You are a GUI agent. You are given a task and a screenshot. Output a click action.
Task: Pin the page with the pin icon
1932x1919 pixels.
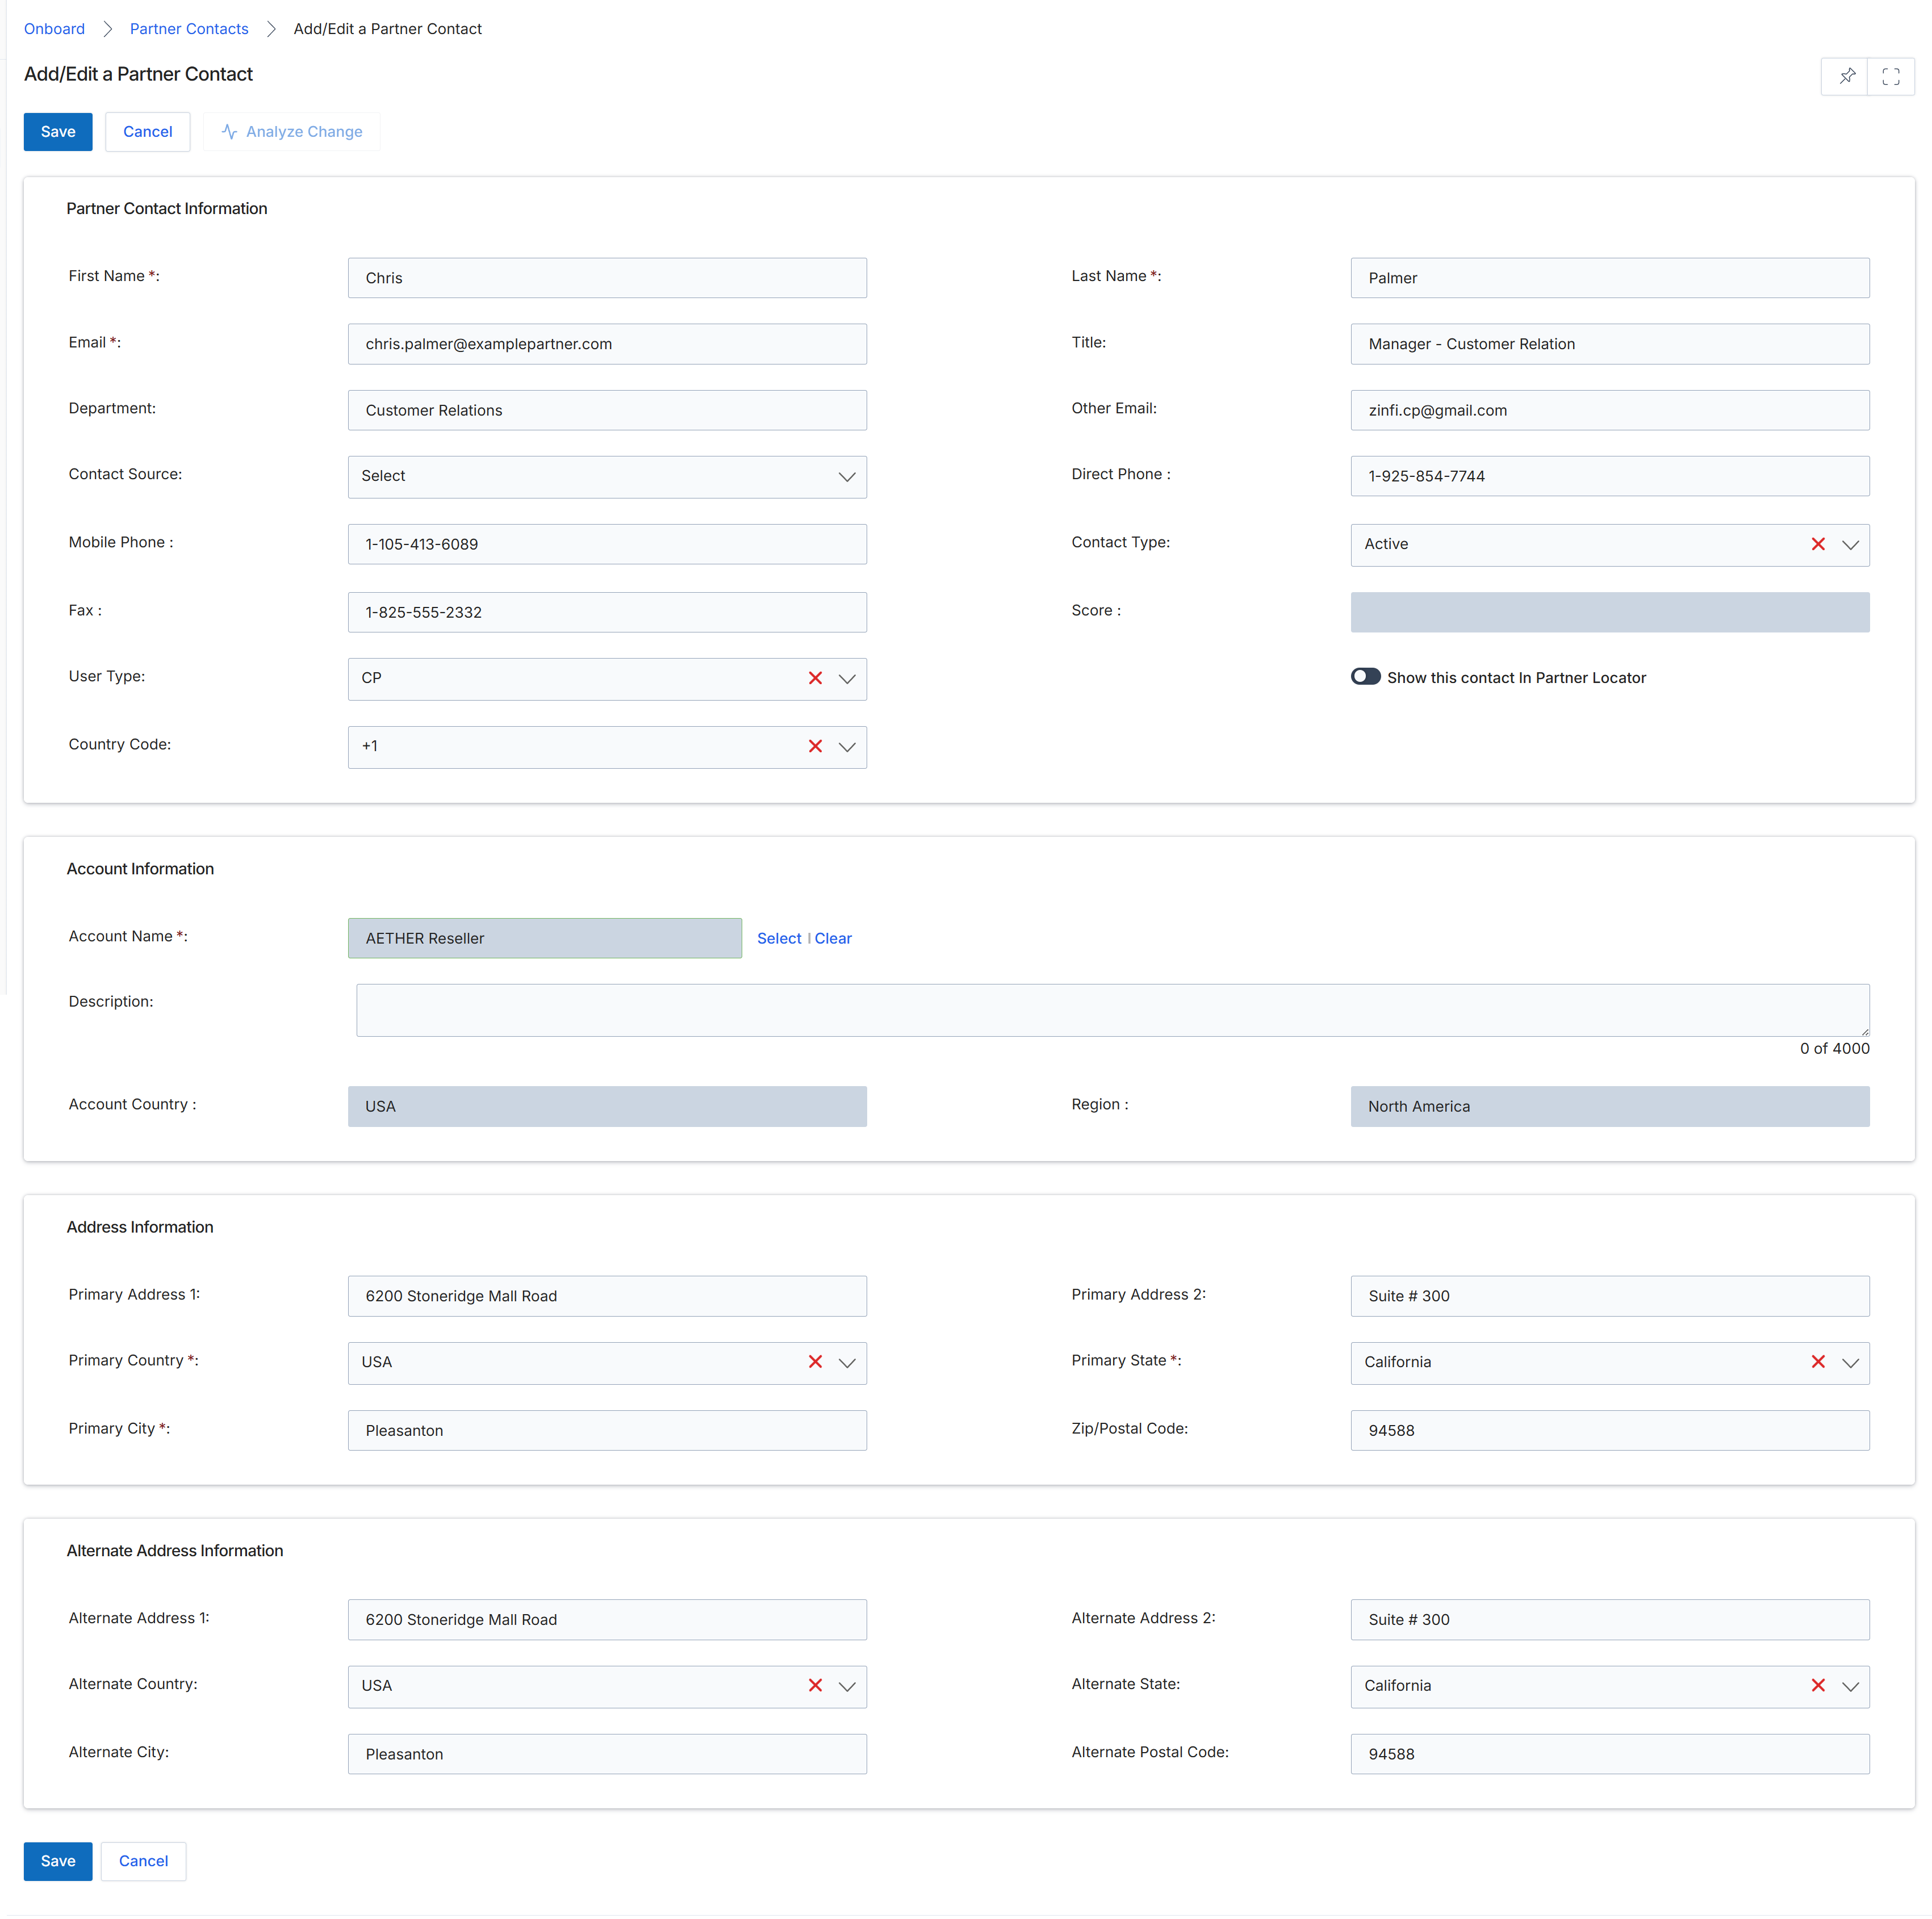click(1846, 76)
